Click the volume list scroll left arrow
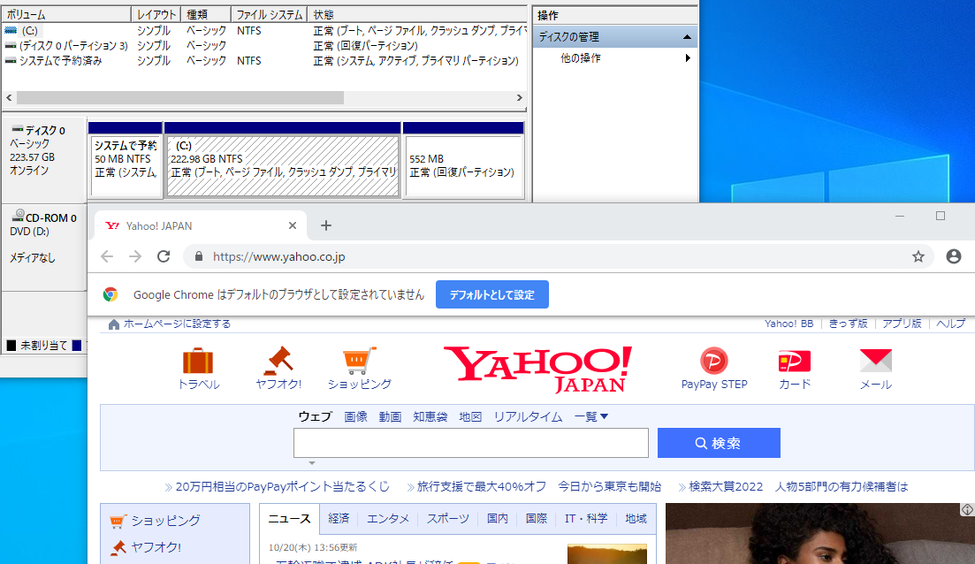 click(9, 97)
